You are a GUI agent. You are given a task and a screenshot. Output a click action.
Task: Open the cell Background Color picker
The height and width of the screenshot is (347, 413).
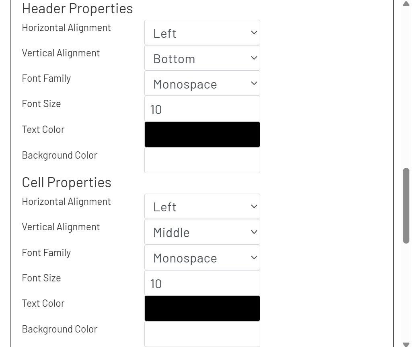coord(202,333)
